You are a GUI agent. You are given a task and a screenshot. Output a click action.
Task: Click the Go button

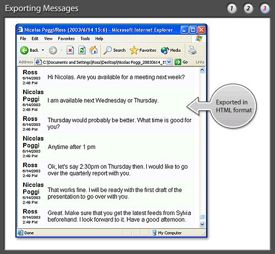pos(181,62)
